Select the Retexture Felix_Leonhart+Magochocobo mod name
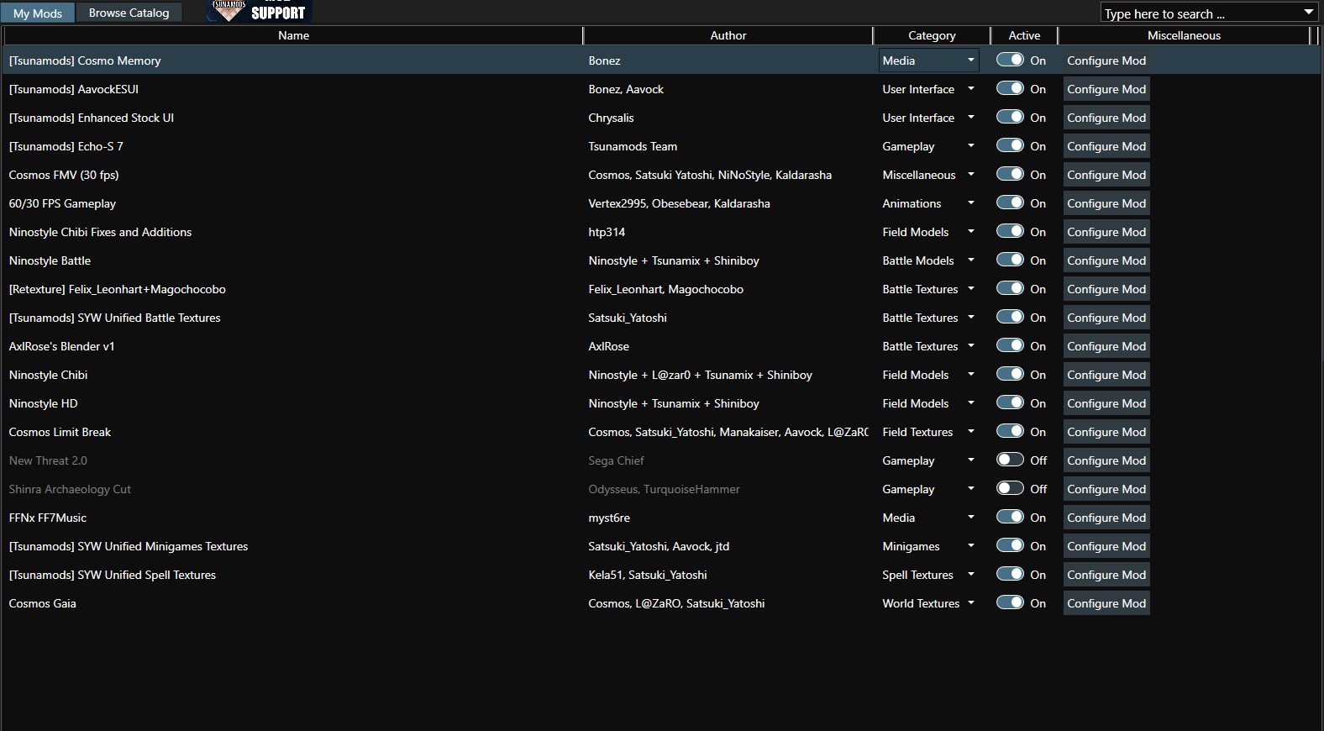Image resolution: width=1324 pixels, height=731 pixels. click(118, 289)
